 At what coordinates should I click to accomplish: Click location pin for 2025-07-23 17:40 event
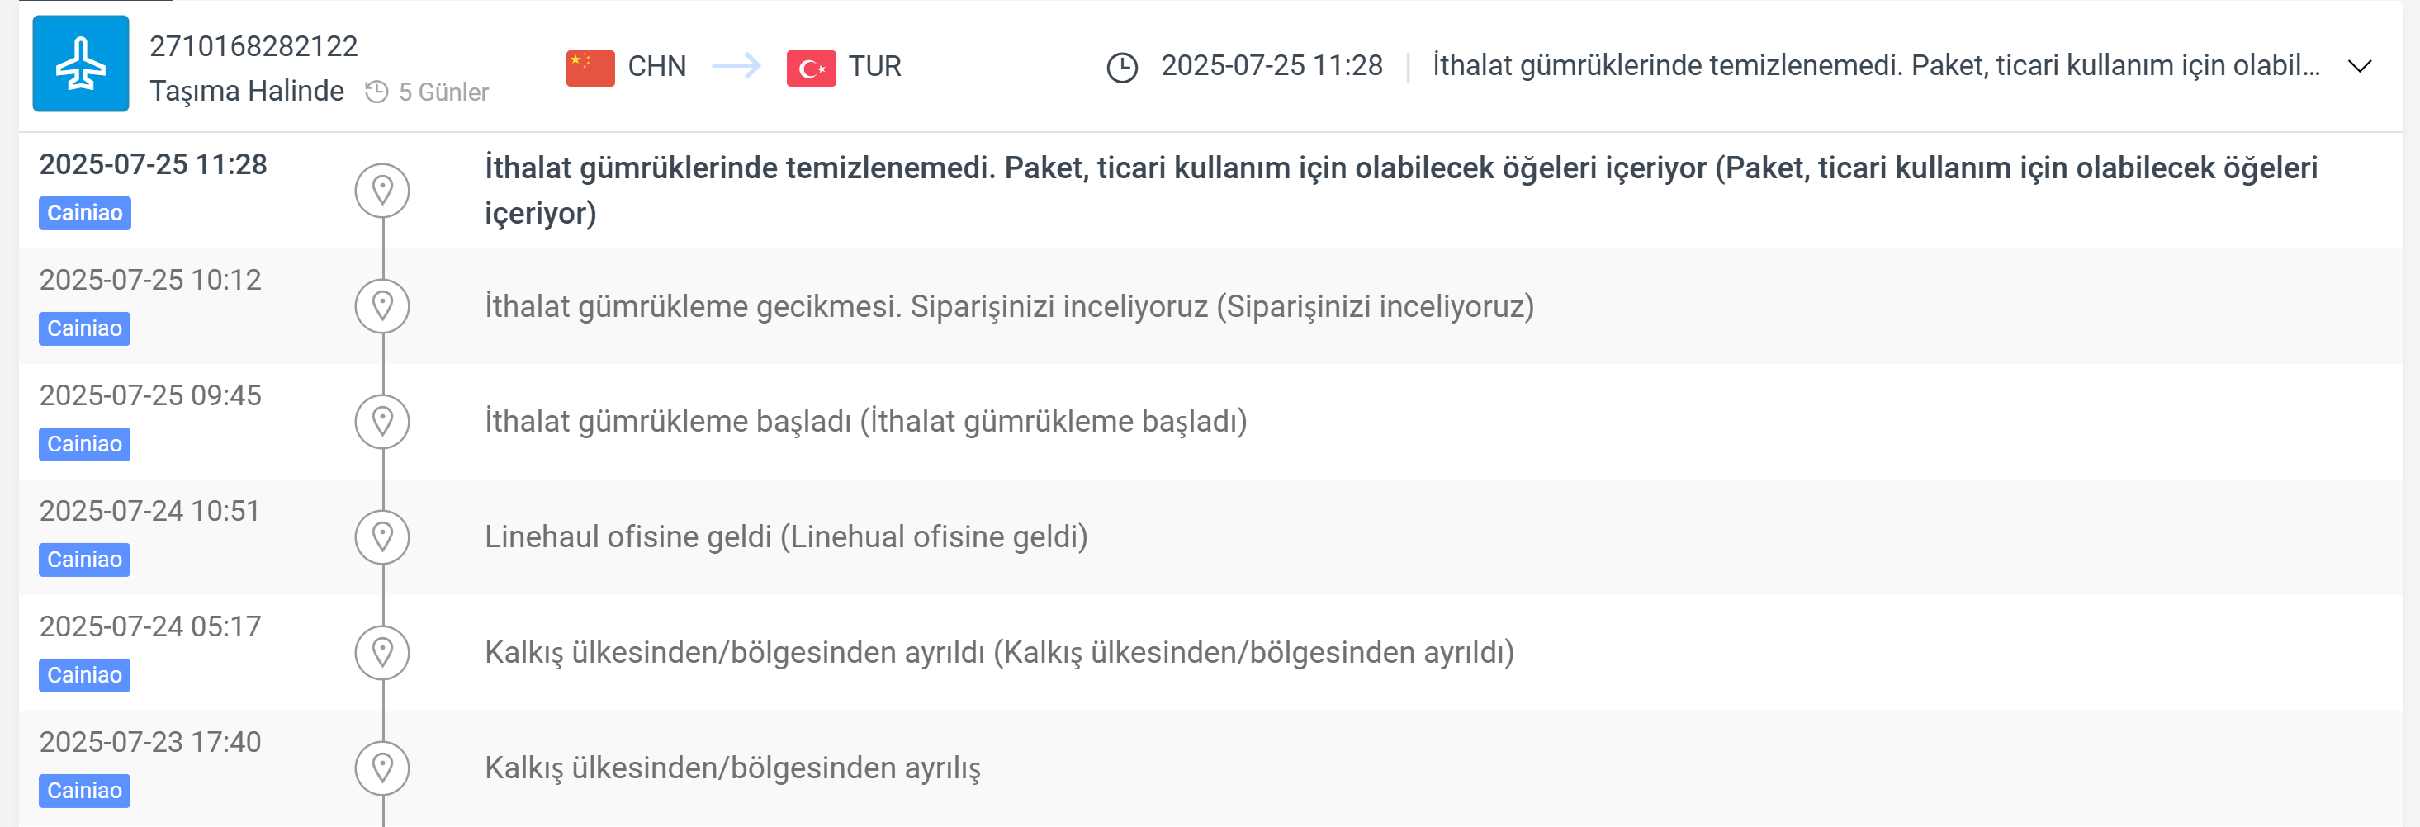(382, 768)
